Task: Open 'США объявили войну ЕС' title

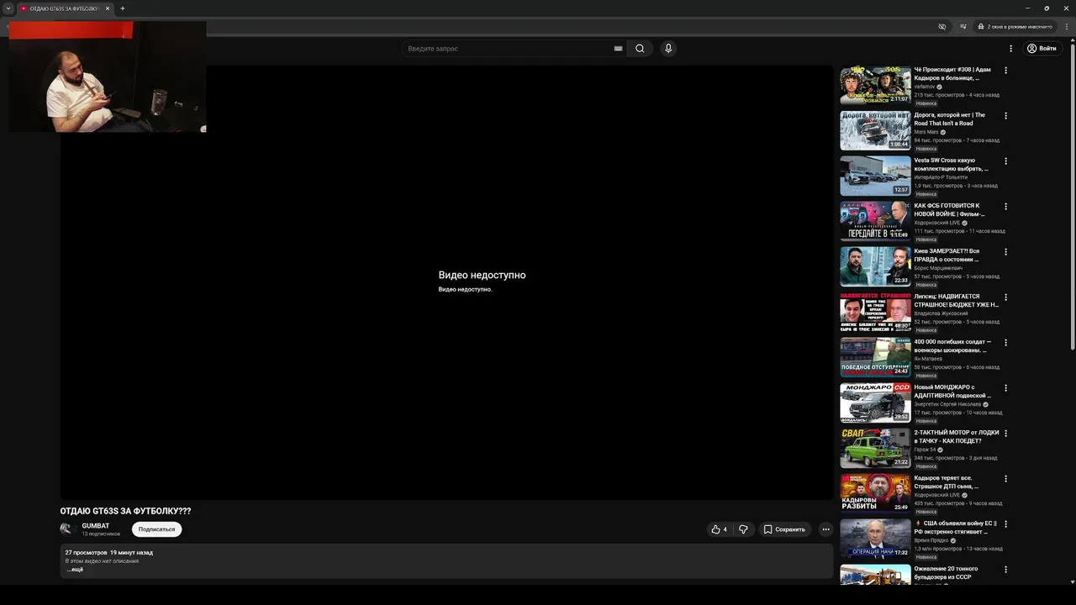Action: pos(956,528)
